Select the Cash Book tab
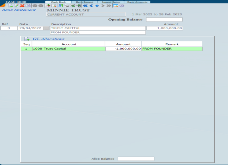The image size is (228, 165). point(59,2)
